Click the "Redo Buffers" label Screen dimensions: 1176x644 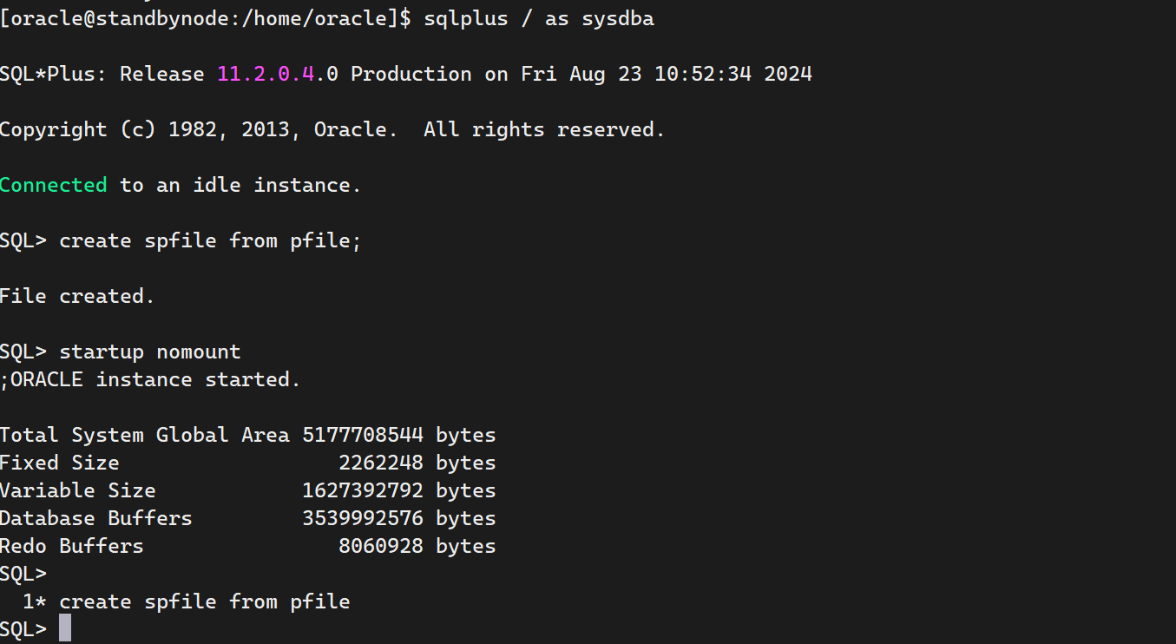click(71, 546)
